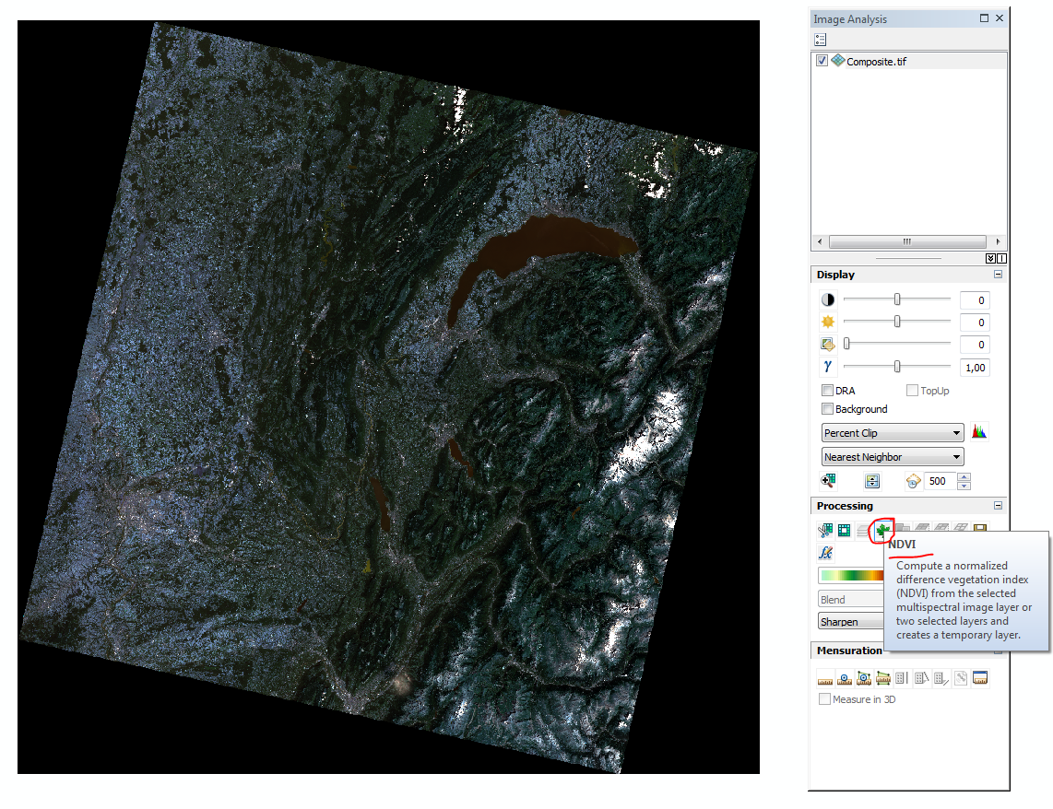Activate the swipe layer tool

point(871,480)
